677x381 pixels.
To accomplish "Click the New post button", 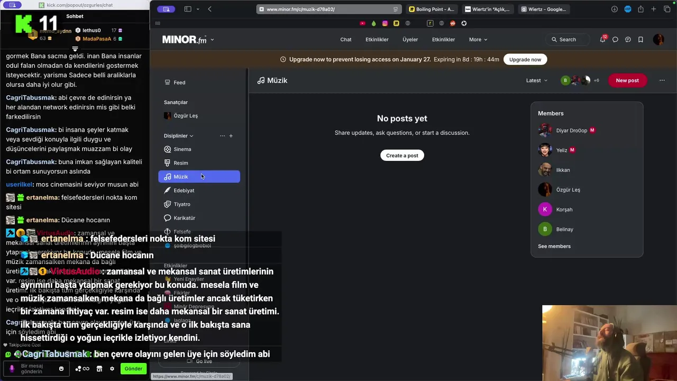I will coord(627,80).
